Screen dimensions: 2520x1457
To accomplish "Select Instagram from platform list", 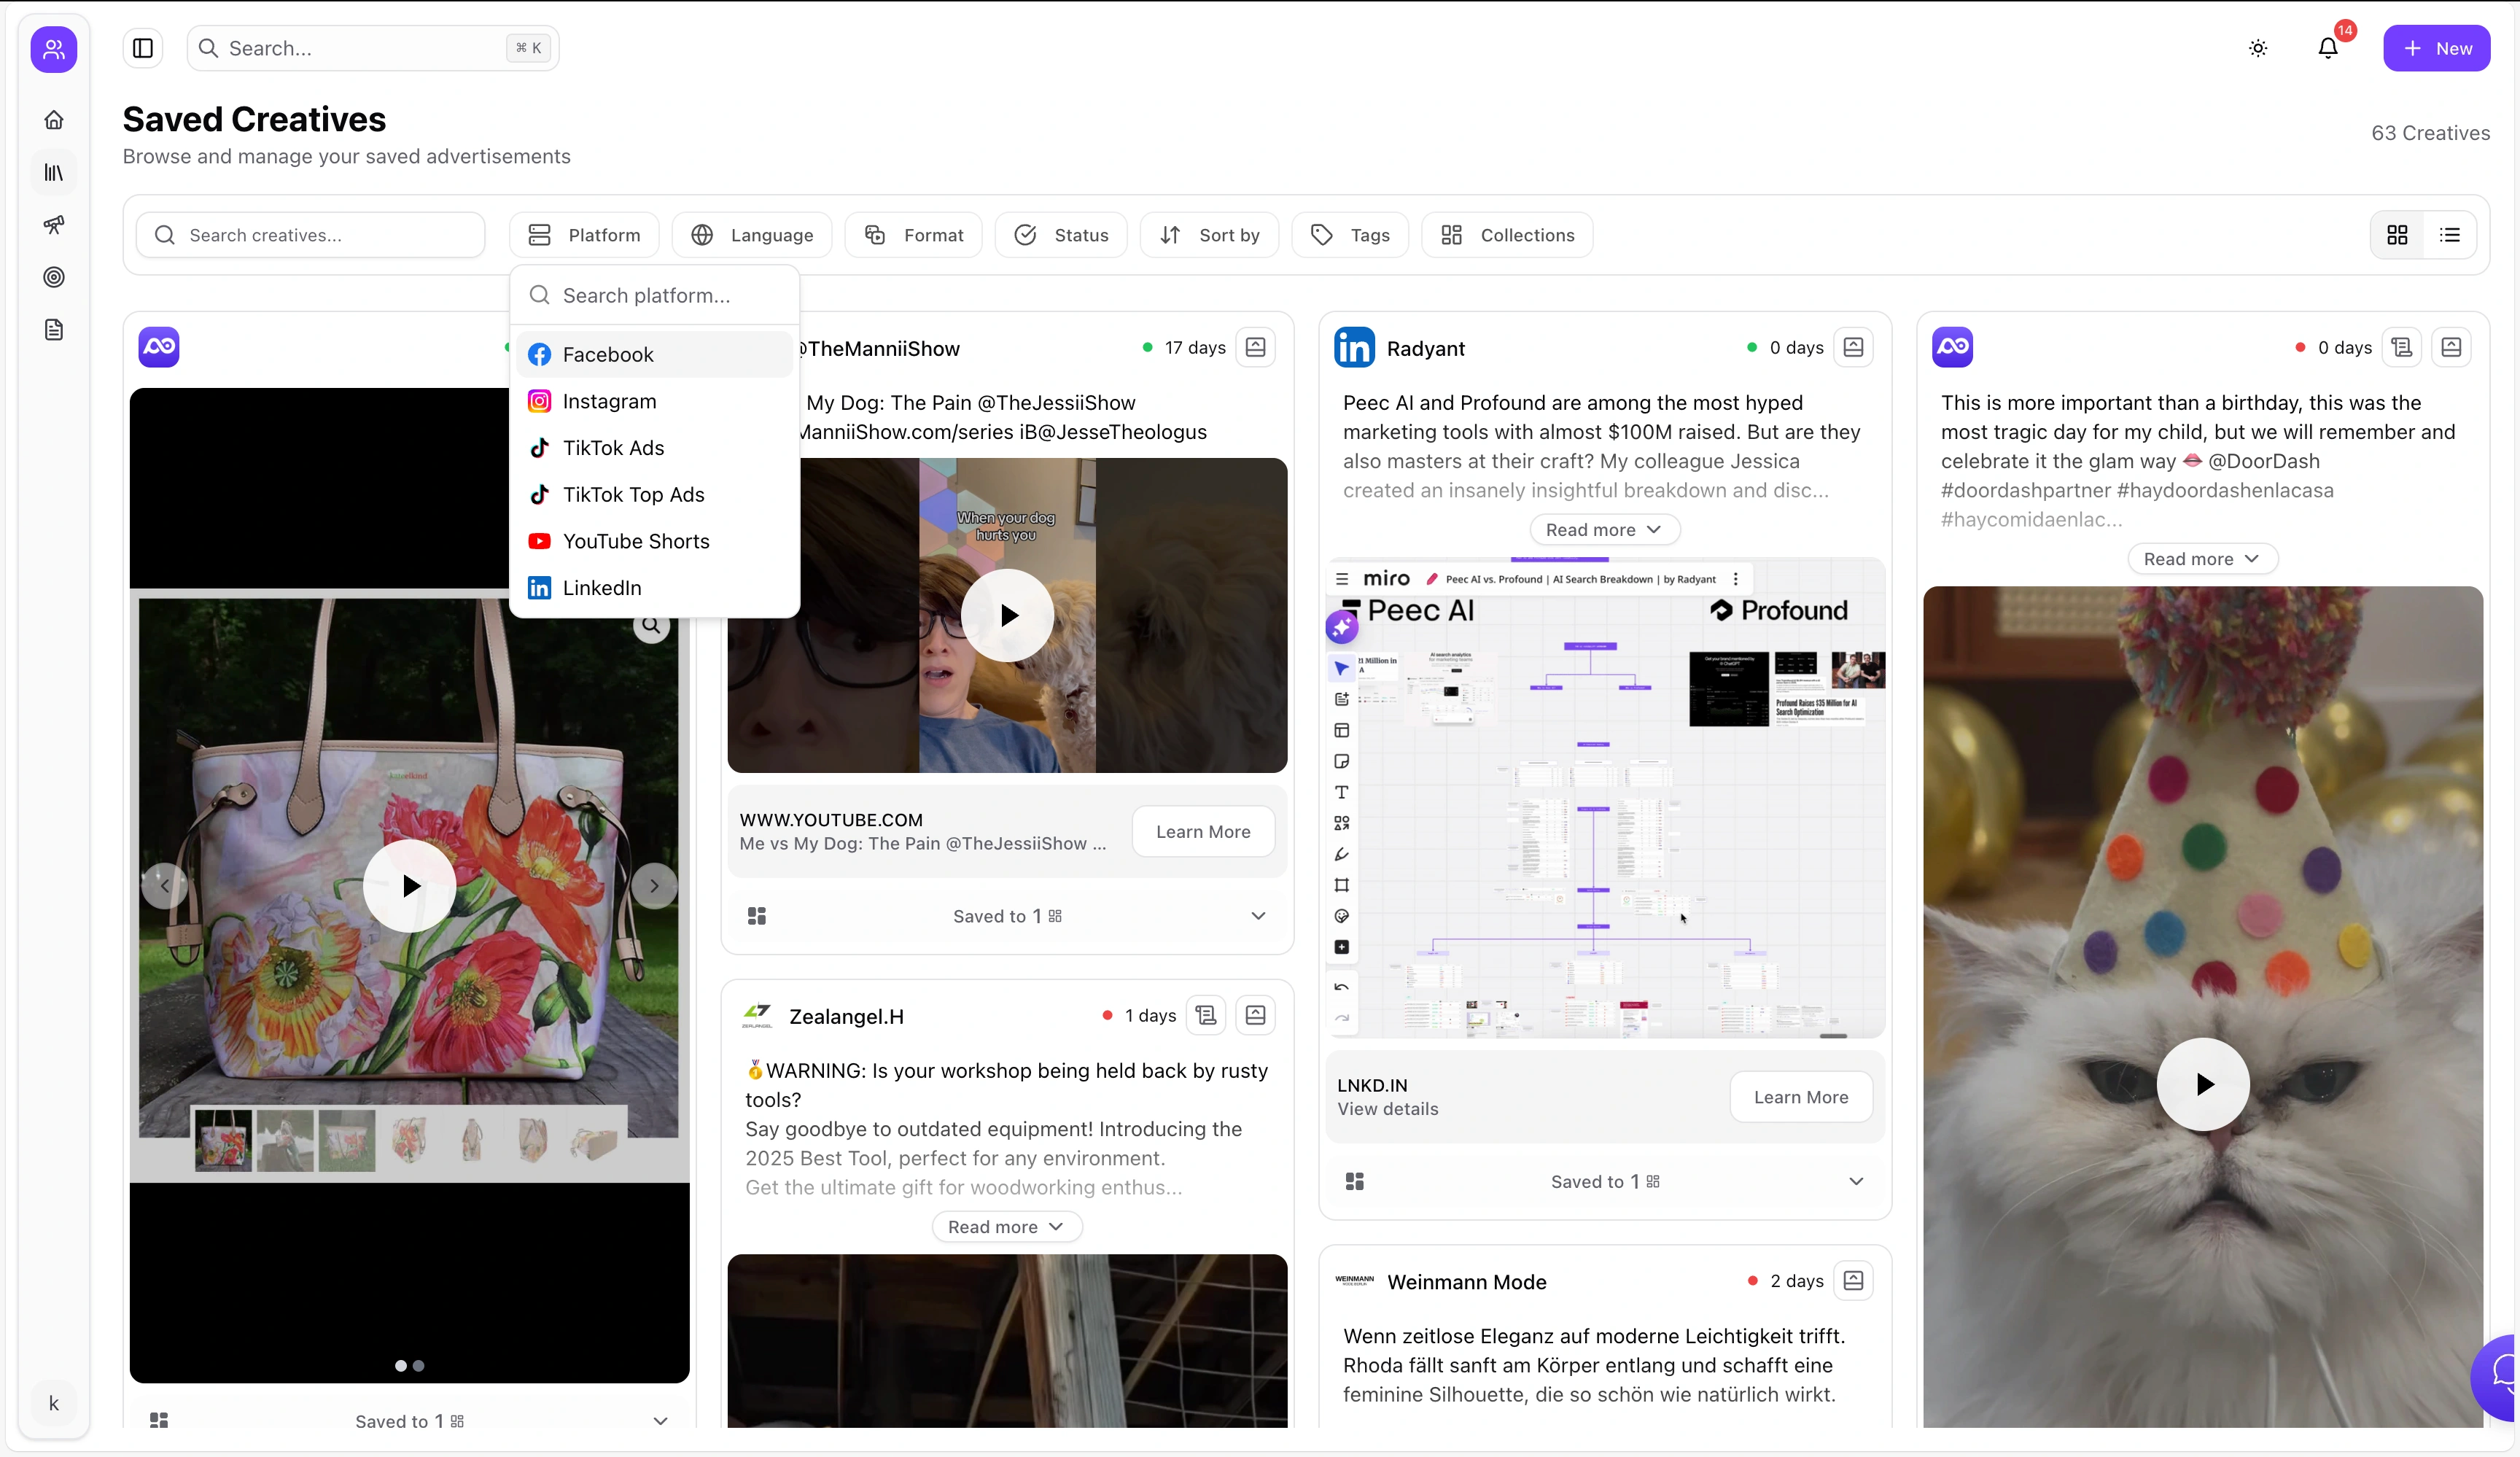I will point(609,401).
